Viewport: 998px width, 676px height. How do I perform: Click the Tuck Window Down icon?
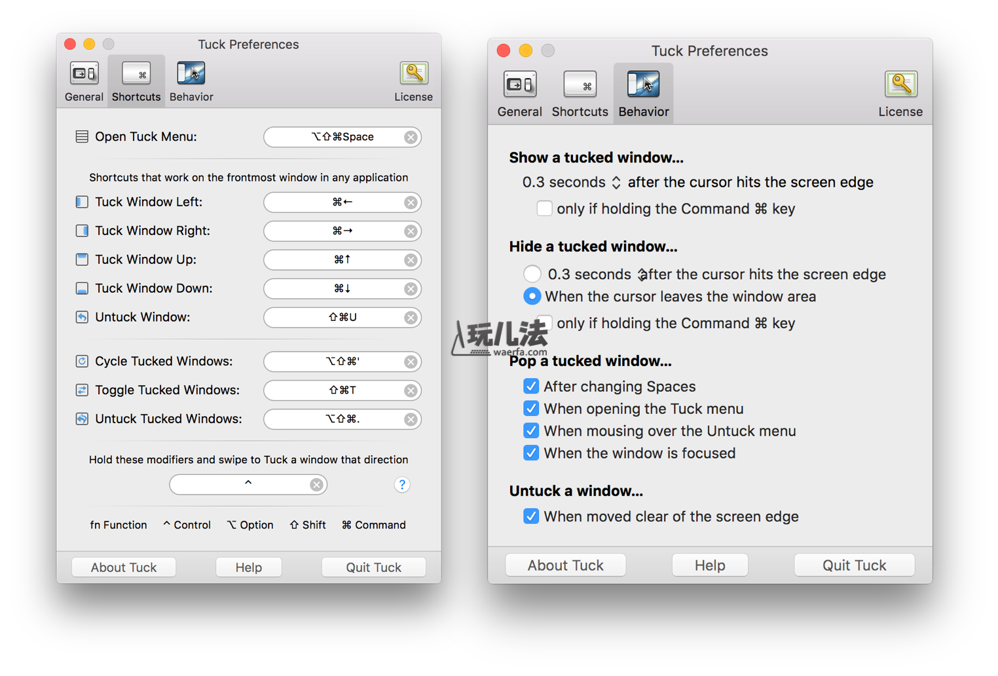coord(82,288)
